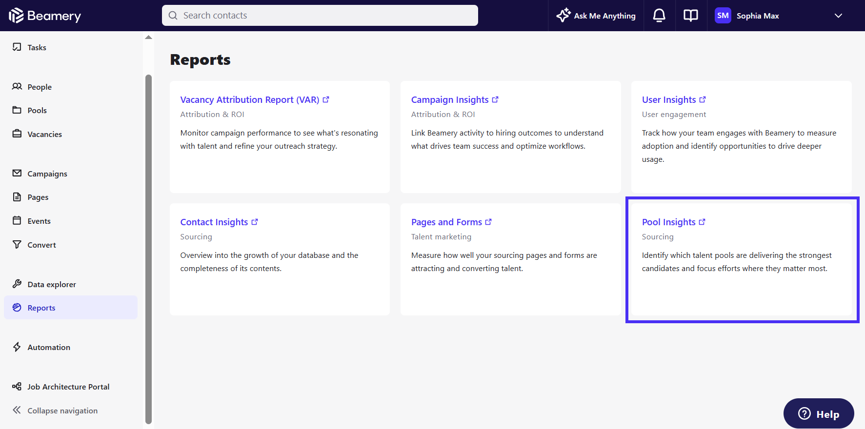Open the Contact Insights report
Image resolution: width=865 pixels, height=429 pixels.
(x=214, y=222)
